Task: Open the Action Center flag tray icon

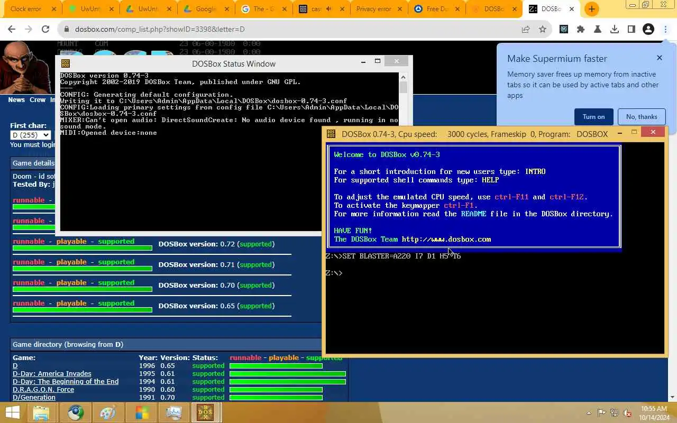Action: coord(602,413)
